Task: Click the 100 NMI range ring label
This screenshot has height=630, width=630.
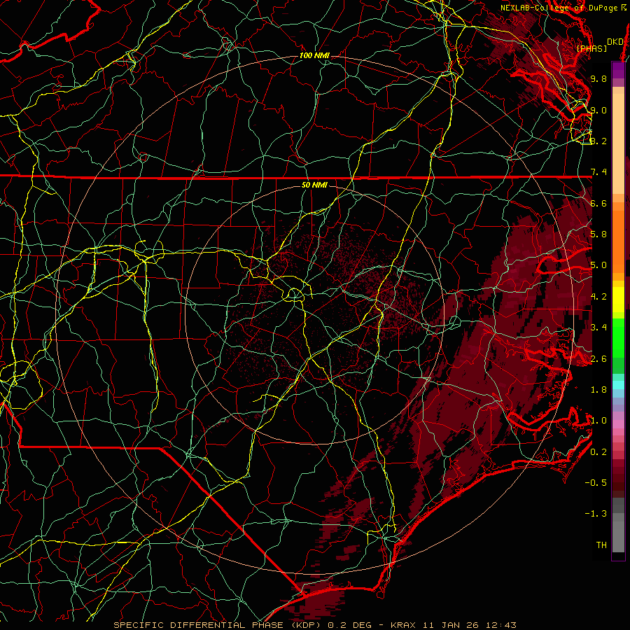Action: (x=314, y=55)
